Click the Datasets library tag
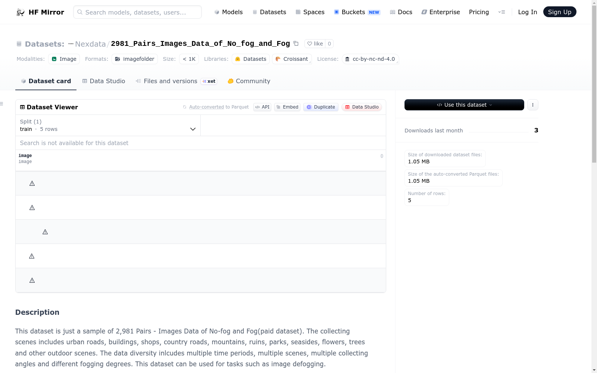This screenshot has height=373, width=597. [251, 59]
